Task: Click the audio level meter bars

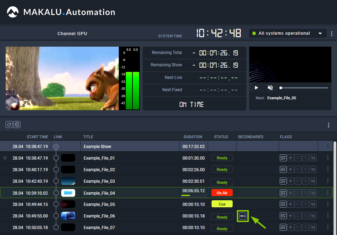Action: pos(132,90)
